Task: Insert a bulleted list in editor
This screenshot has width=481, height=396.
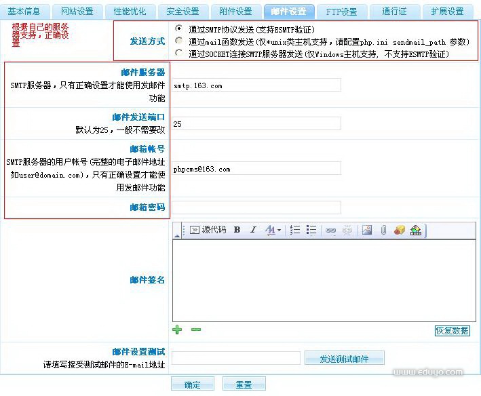Action: pos(311,230)
